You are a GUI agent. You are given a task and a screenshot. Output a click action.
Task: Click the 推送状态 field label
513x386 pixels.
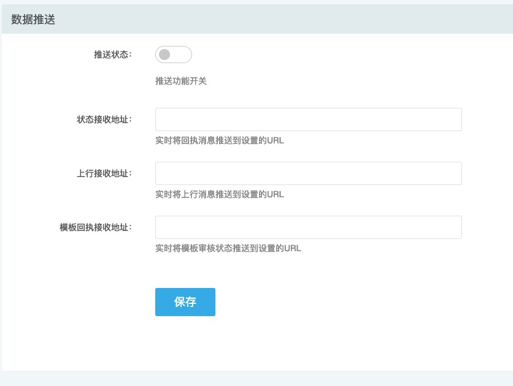tap(112, 55)
